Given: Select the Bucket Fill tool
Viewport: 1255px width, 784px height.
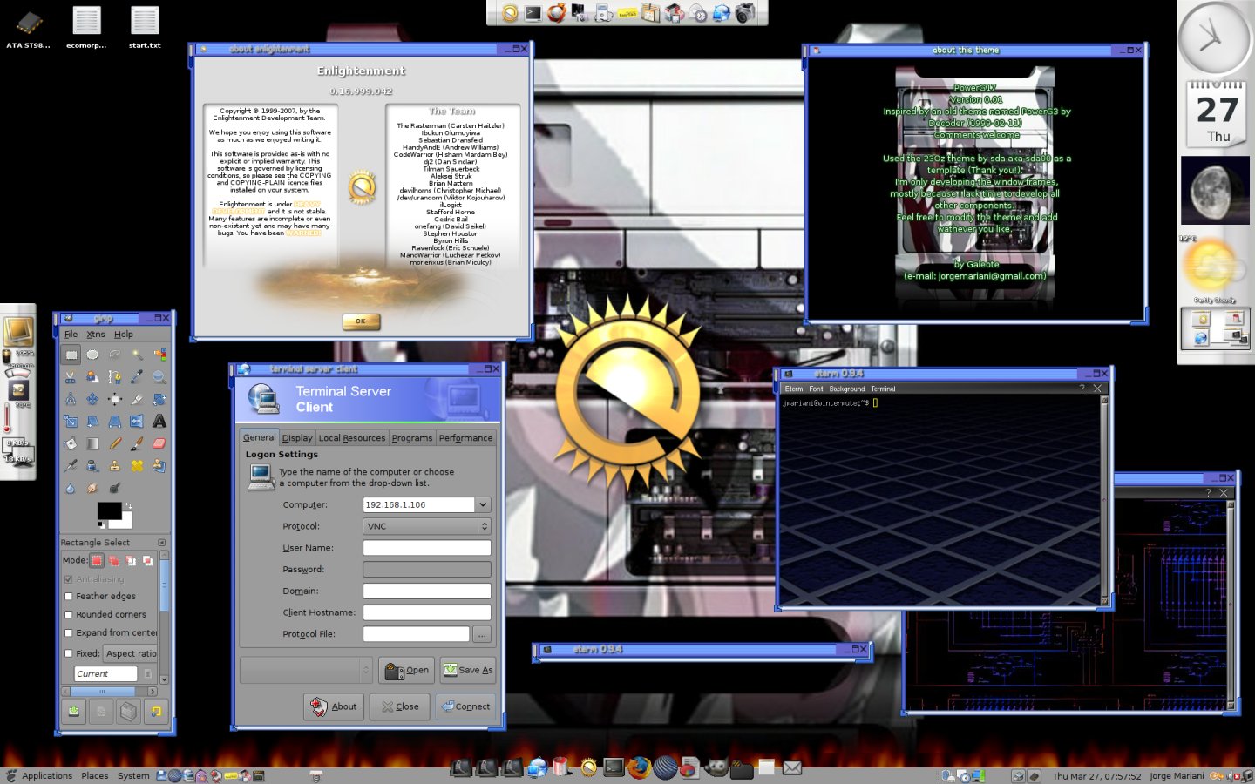Looking at the screenshot, I should tap(71, 443).
